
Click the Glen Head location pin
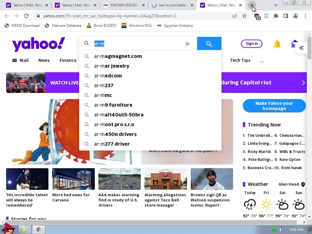tap(303, 184)
